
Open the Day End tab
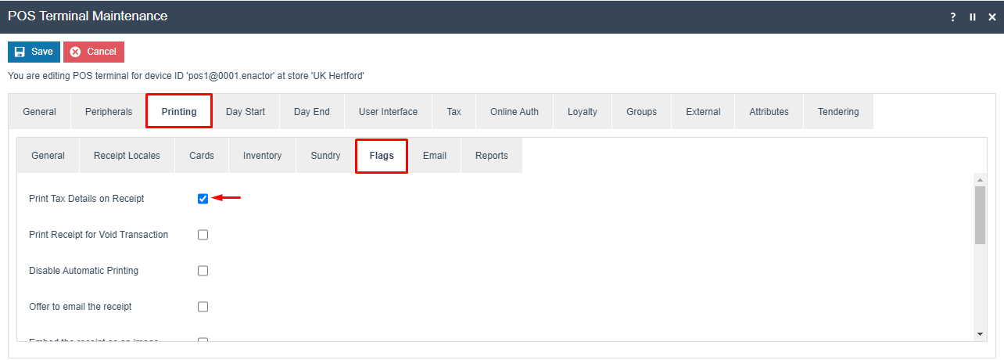tap(312, 112)
